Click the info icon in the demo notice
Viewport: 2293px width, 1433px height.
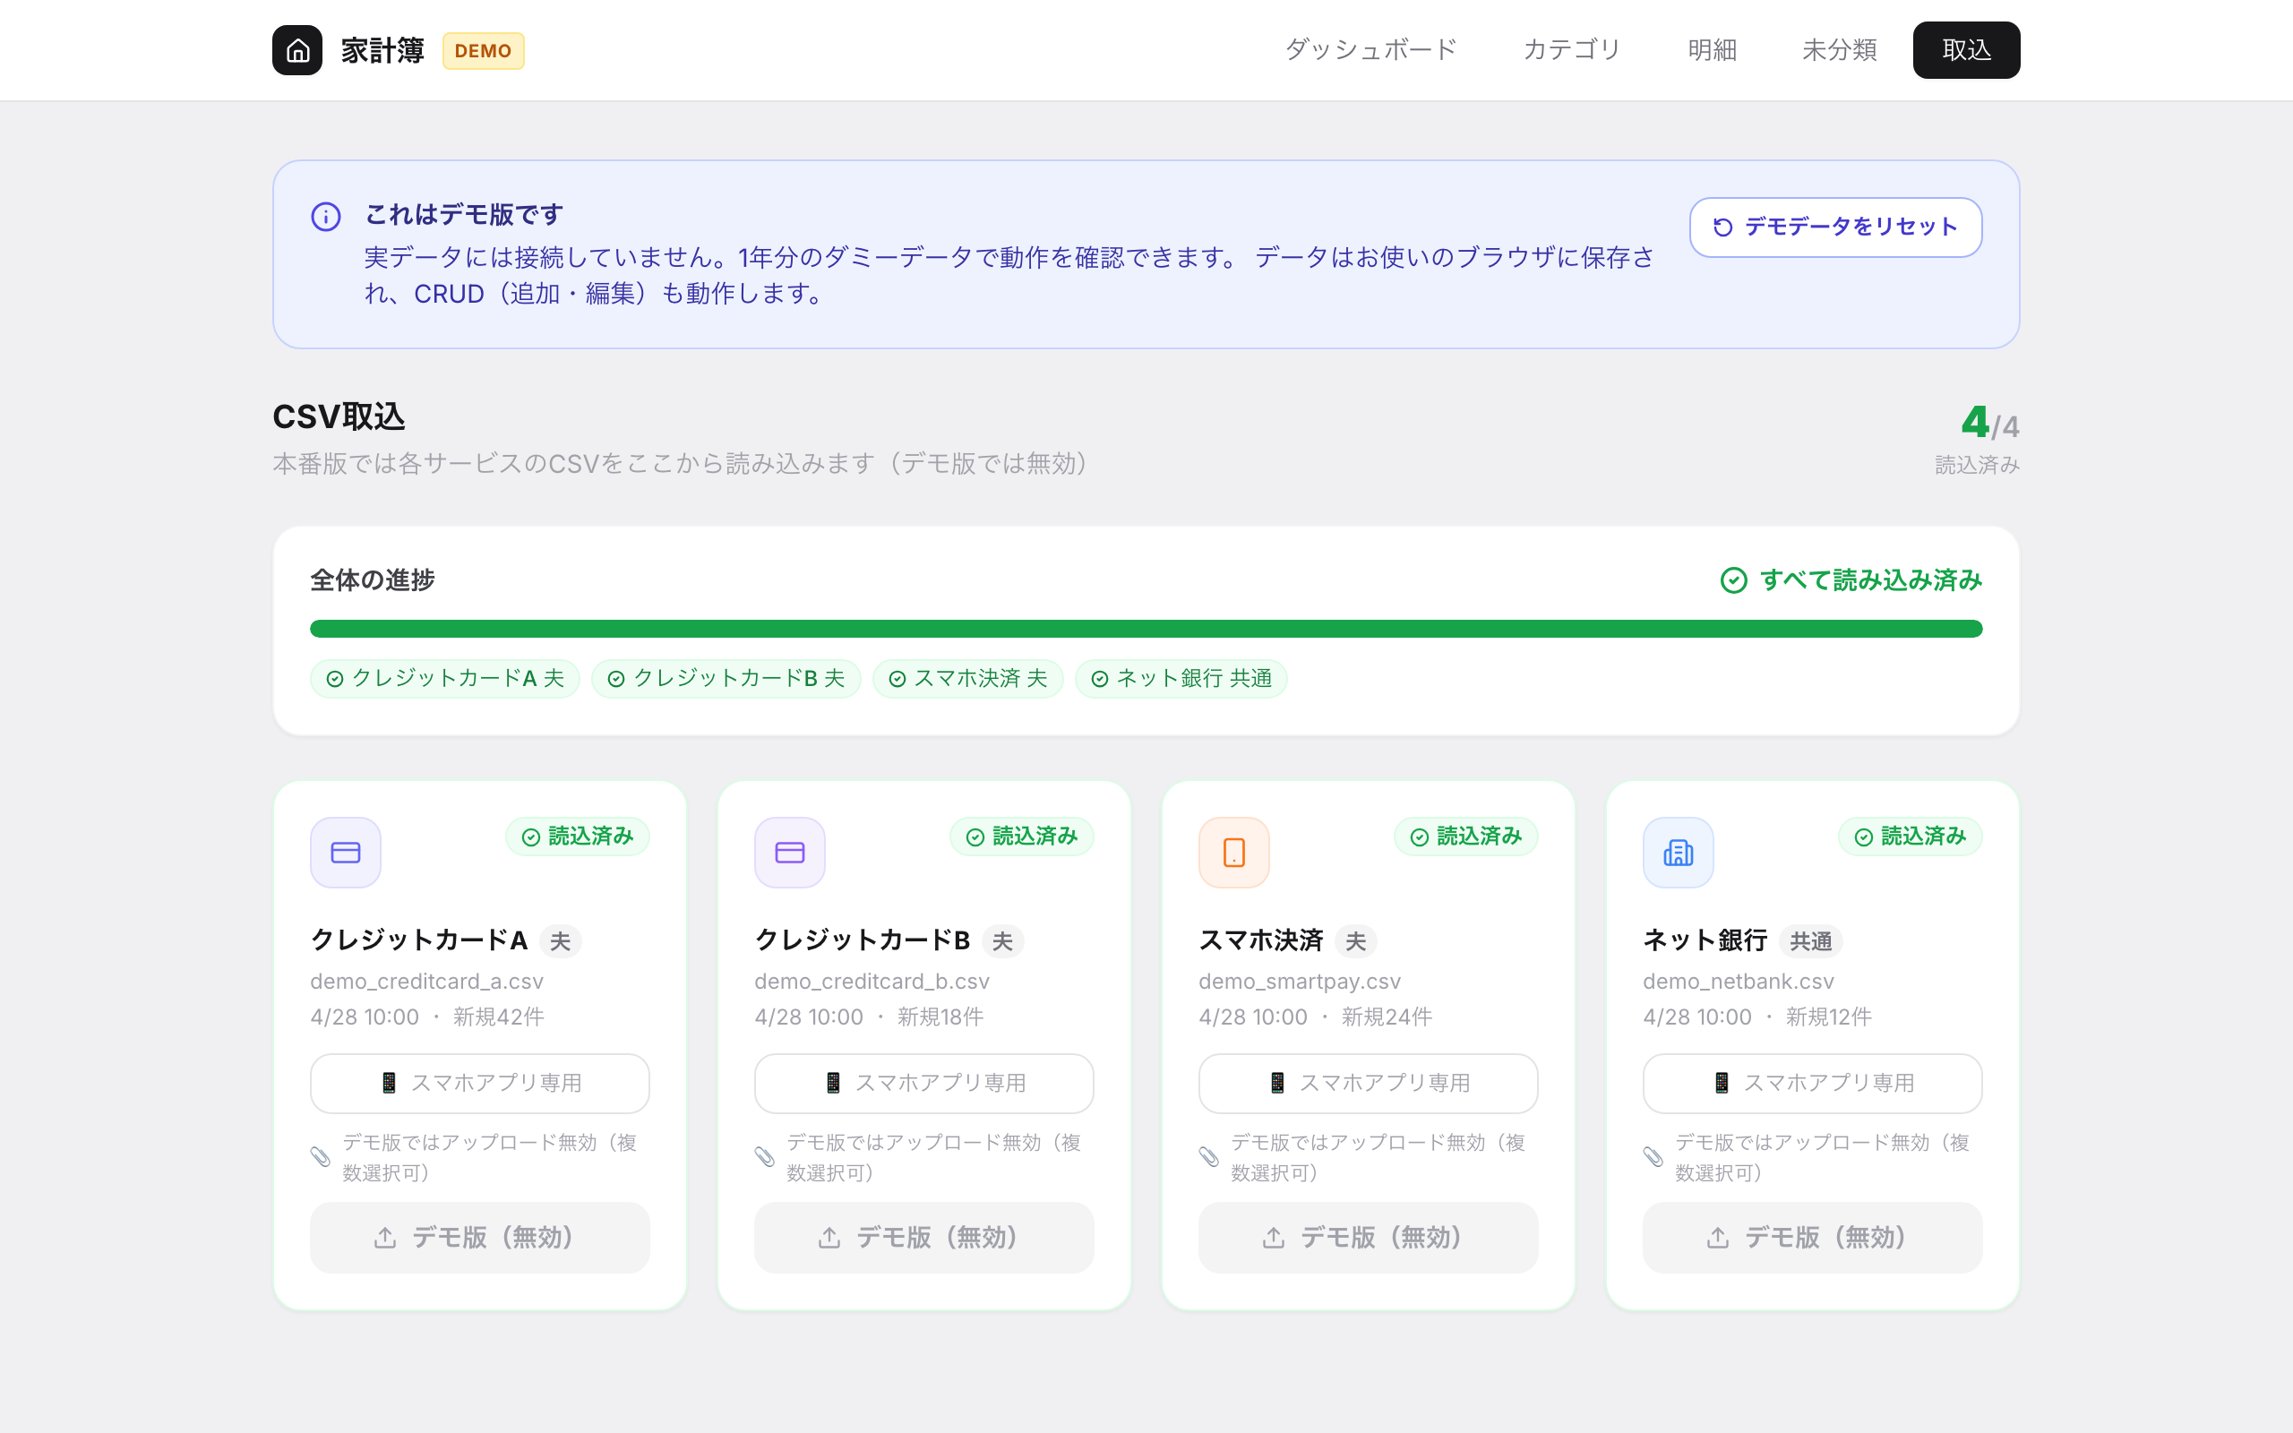point(326,217)
